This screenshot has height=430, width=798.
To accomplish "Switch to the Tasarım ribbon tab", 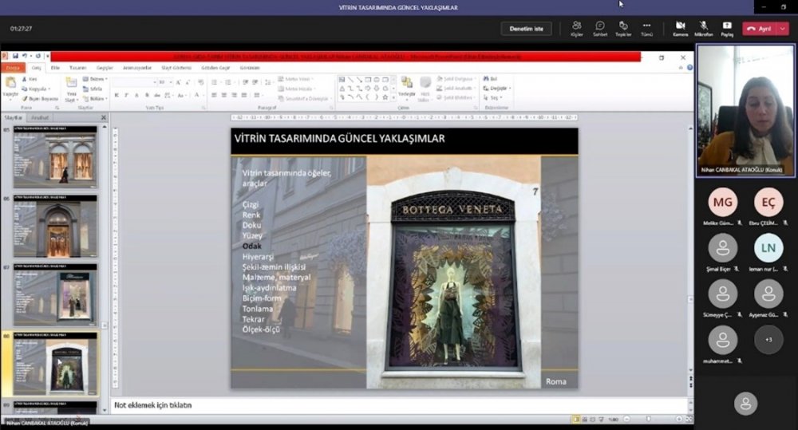I will [x=78, y=68].
